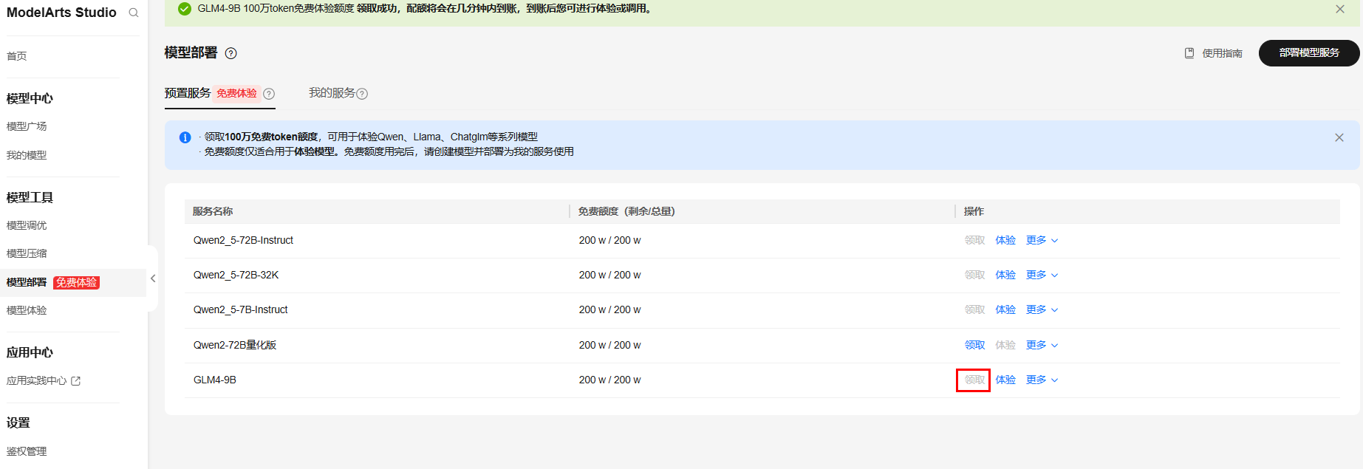The width and height of the screenshot is (1363, 469).
Task: Switch to the 我的服务 tab
Action: point(332,93)
